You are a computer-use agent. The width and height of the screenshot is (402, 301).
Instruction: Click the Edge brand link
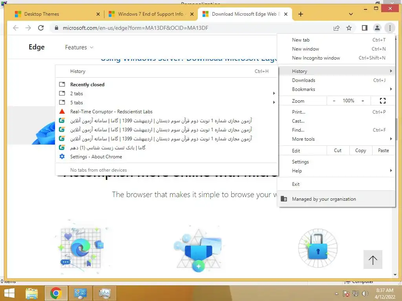[37, 47]
